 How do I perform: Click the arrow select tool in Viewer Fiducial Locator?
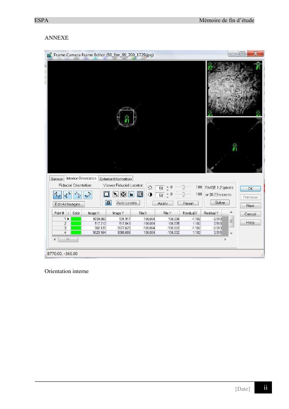coord(115,194)
